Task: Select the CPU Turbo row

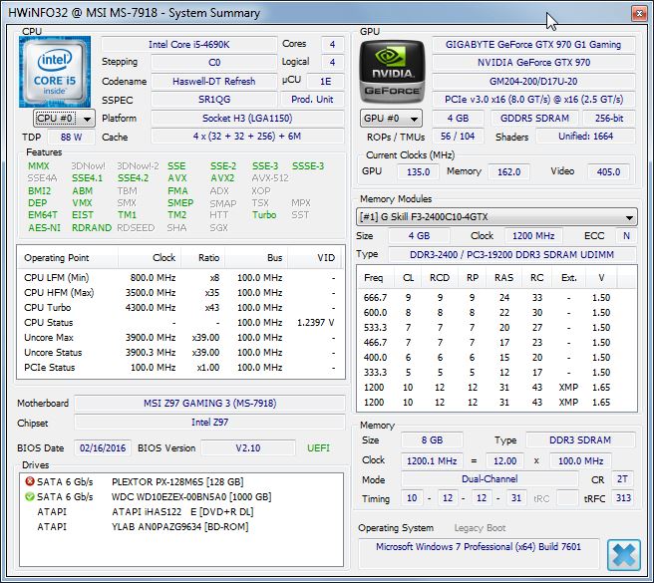Action: click(179, 308)
